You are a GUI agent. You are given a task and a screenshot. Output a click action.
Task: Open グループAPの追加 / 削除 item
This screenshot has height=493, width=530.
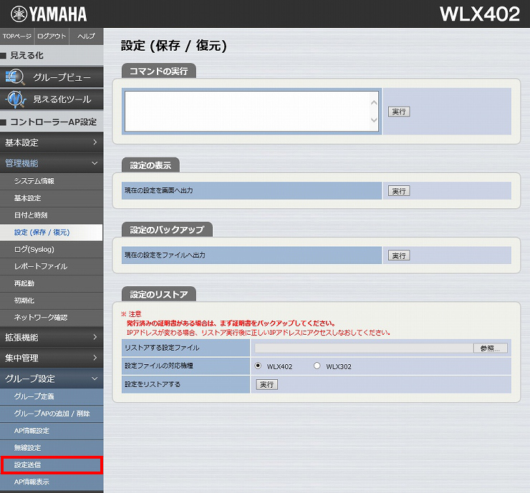pyautogui.click(x=52, y=414)
